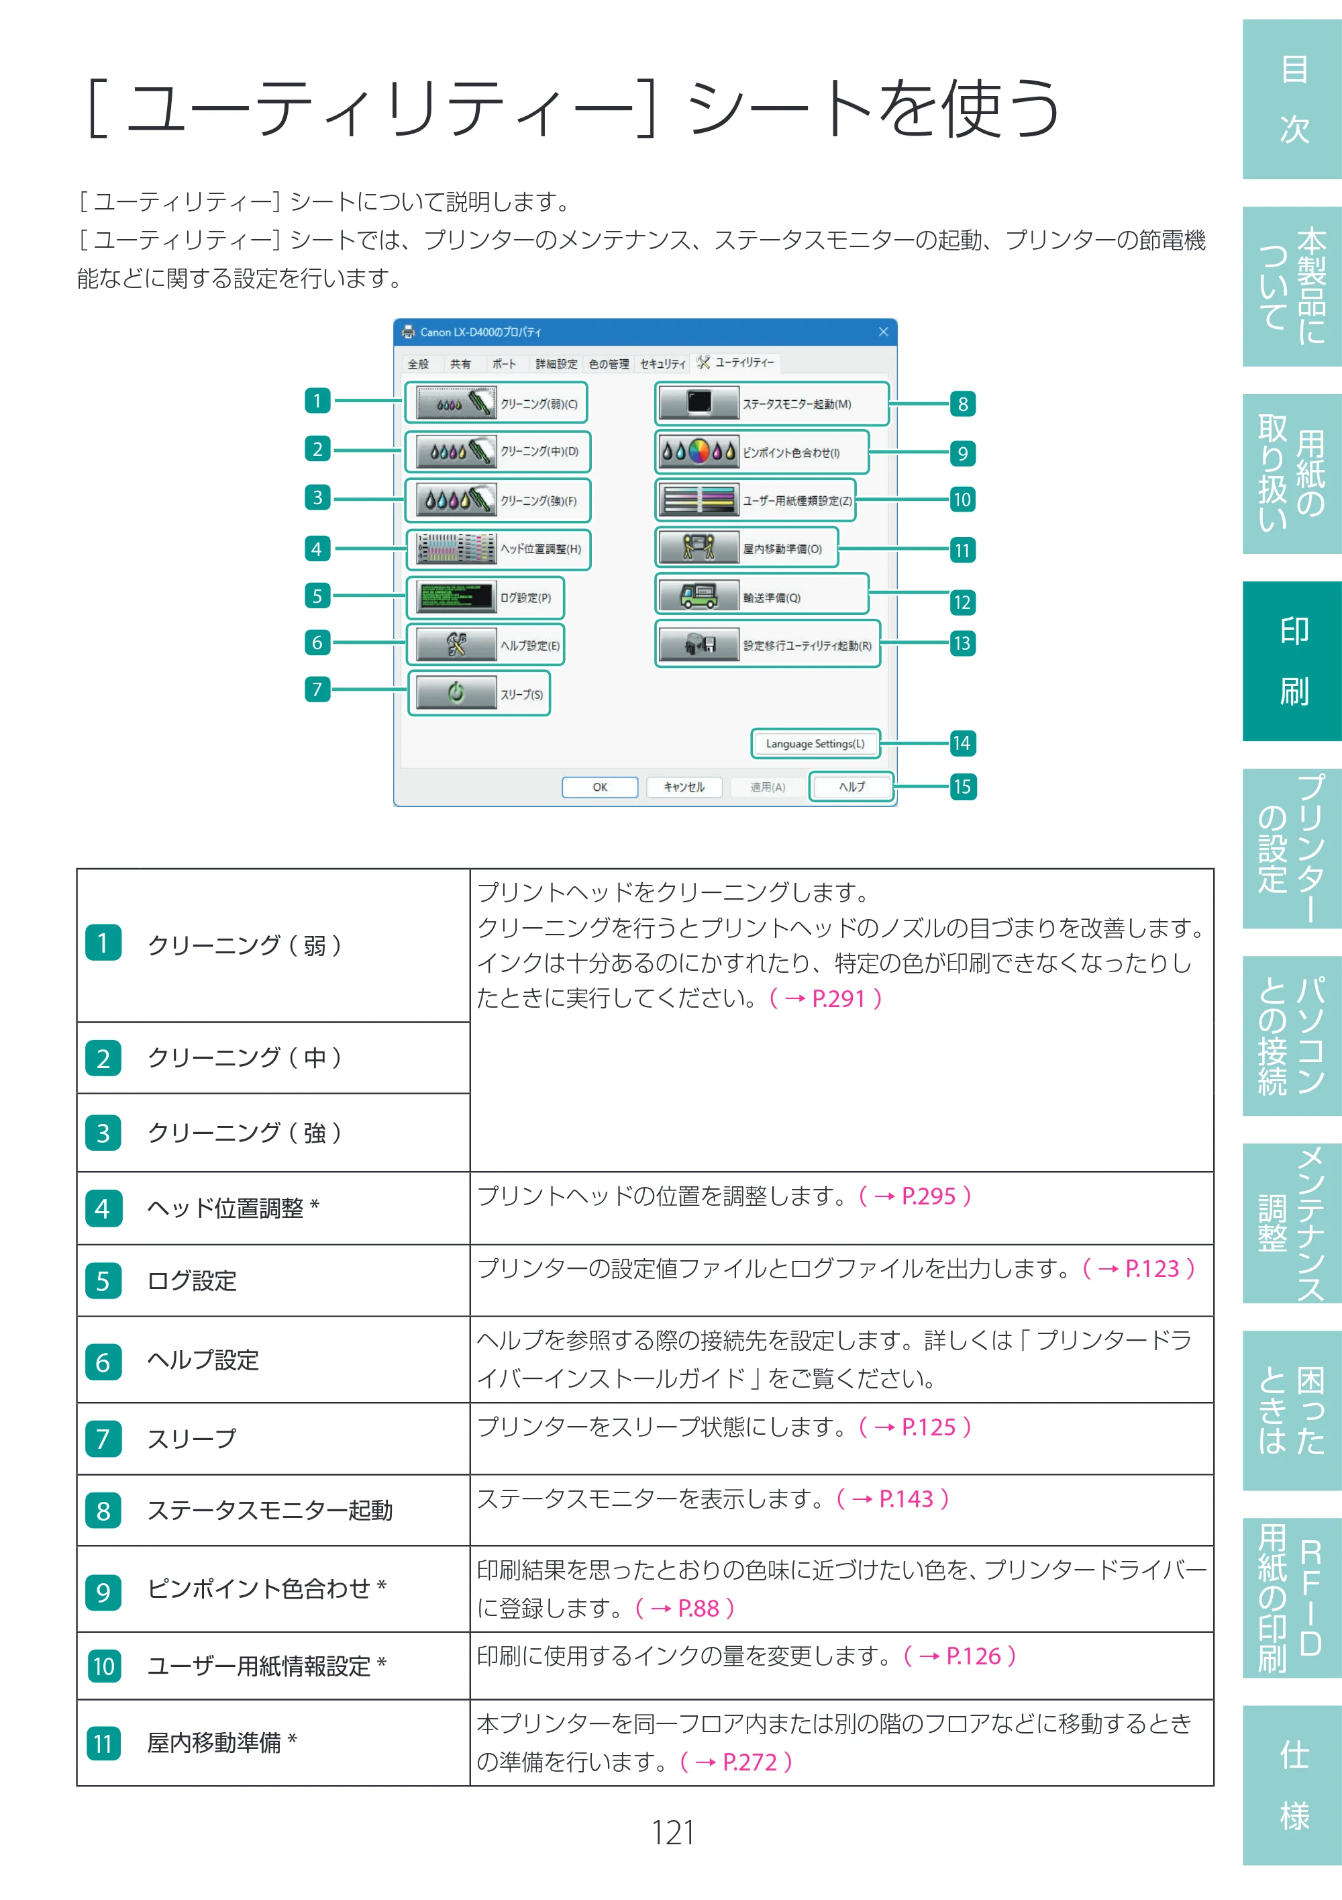The width and height of the screenshot is (1342, 1900).
Task: Open ピンポイント色合わせ(I) color matching
Action: pos(698,452)
